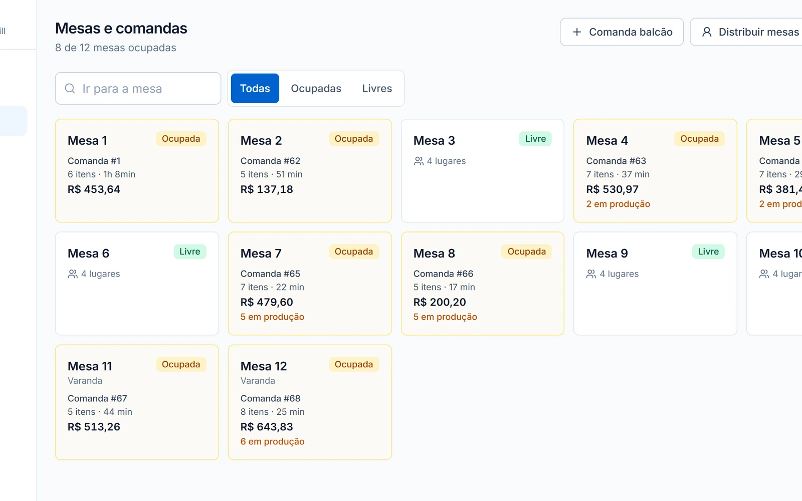Select the free Mesa 6 card
The image size is (802, 501).
(137, 283)
